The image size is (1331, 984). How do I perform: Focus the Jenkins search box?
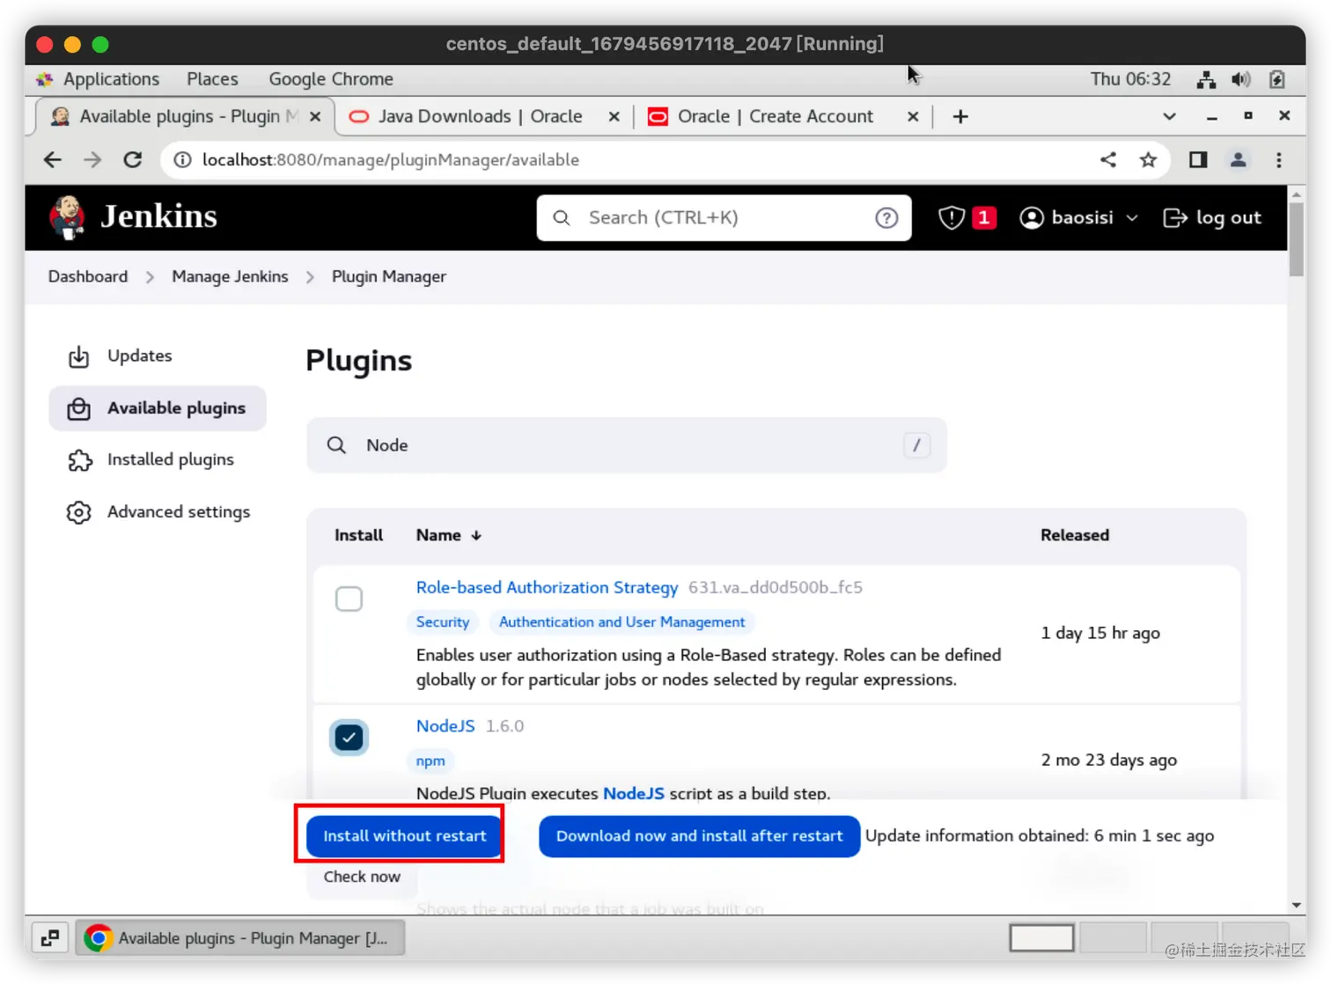click(724, 217)
